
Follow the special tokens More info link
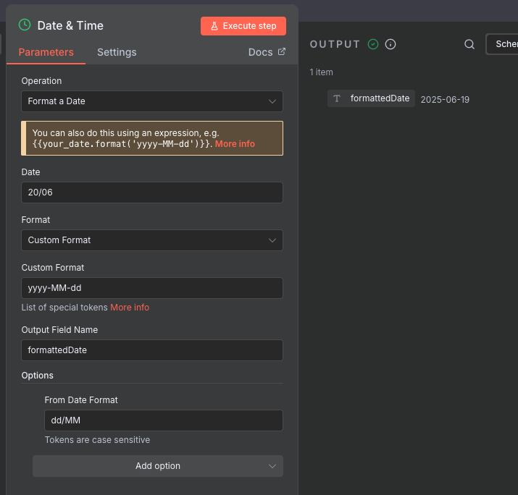pos(130,308)
